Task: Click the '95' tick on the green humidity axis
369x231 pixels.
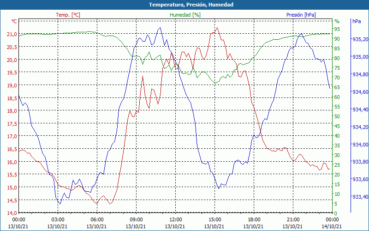Action: [337, 29]
